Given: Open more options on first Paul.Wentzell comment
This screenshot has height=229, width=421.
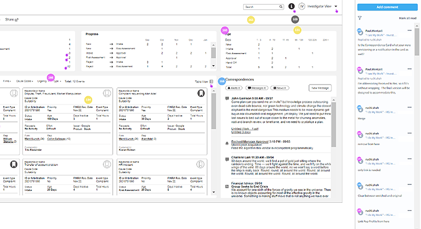Looking at the screenshot, I should (409, 30).
